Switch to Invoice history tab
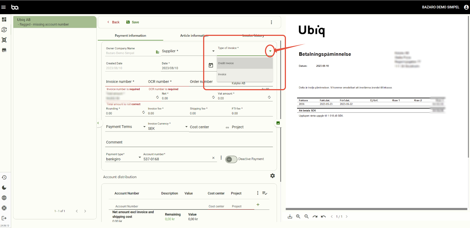Screen dimensions: 470x228 [x=253, y=36]
